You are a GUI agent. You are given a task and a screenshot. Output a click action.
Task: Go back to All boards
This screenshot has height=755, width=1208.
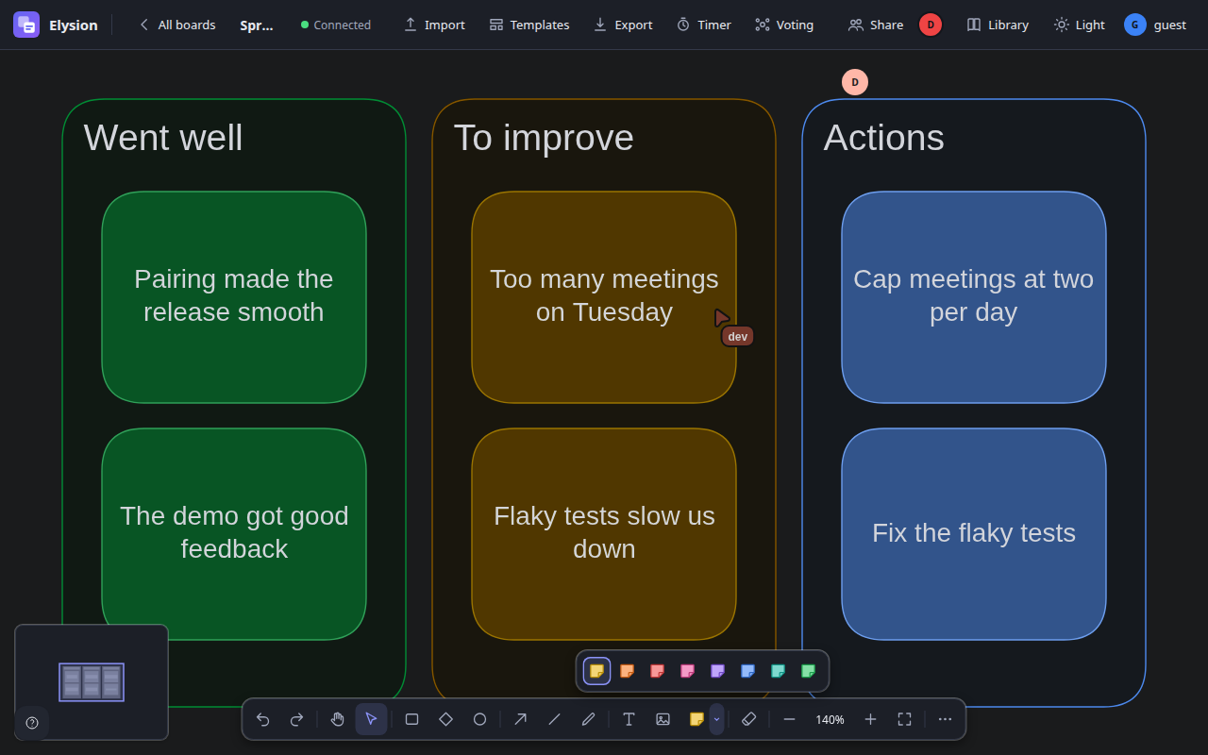coord(176,25)
